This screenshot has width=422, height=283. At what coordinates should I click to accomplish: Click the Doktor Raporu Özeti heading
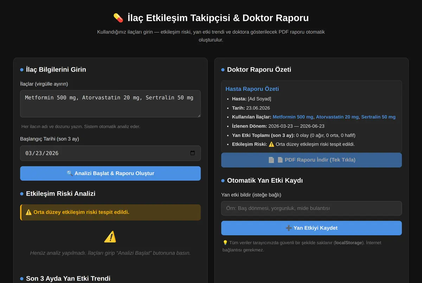coord(259,70)
